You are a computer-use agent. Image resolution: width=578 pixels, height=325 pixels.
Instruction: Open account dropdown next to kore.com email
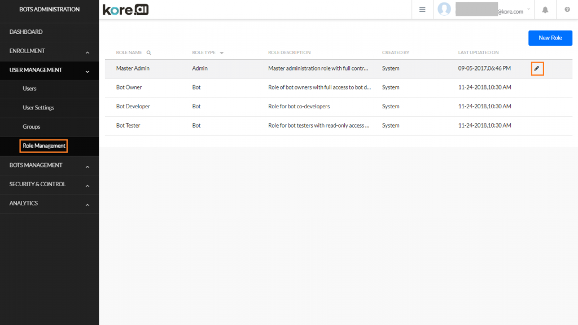pos(528,10)
